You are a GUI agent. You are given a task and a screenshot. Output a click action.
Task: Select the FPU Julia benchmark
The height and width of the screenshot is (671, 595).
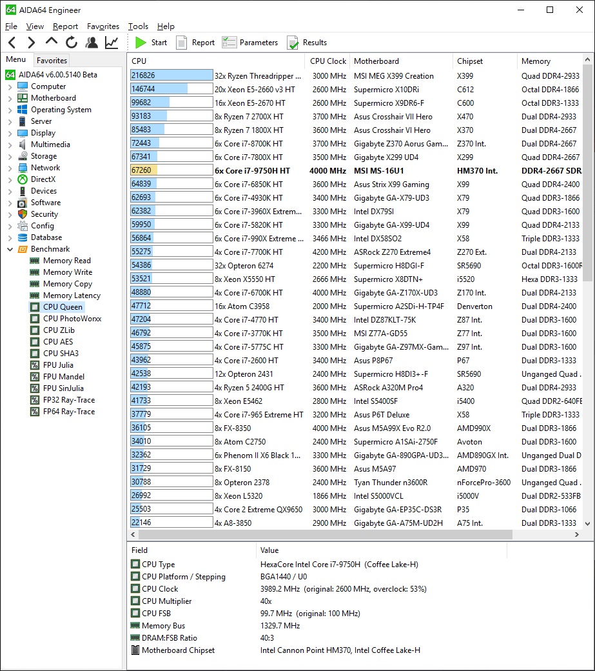tap(58, 365)
